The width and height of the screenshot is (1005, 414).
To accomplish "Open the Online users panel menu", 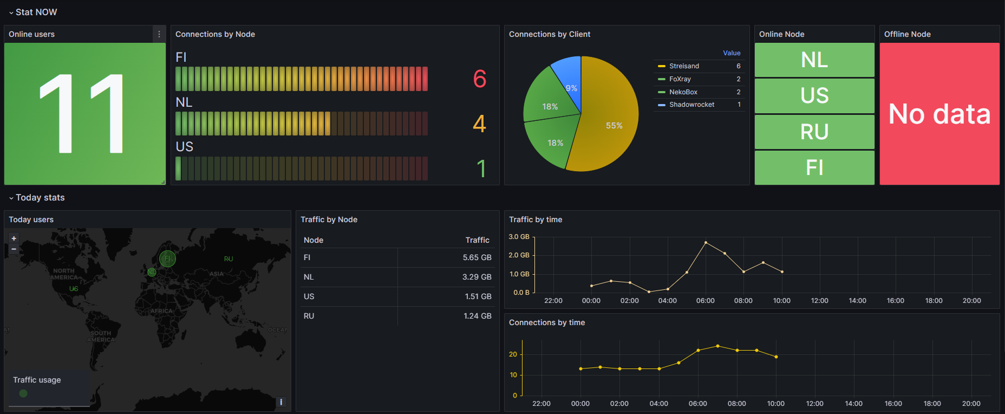I will [x=159, y=34].
